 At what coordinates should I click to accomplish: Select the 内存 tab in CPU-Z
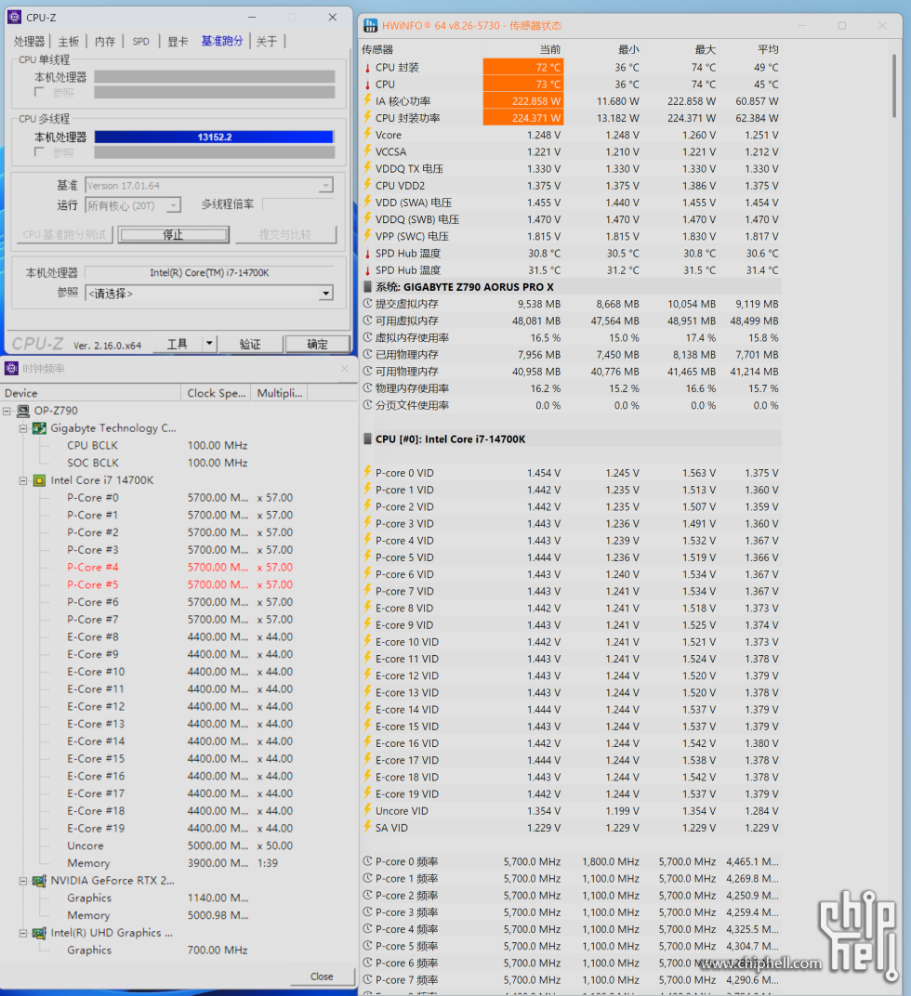pos(105,41)
